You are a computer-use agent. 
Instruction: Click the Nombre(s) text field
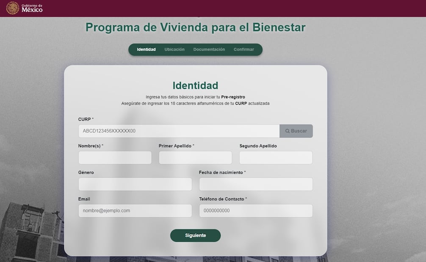point(115,157)
